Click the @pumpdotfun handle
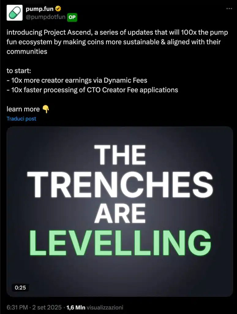Screen dimensions: 237x314 45,17
